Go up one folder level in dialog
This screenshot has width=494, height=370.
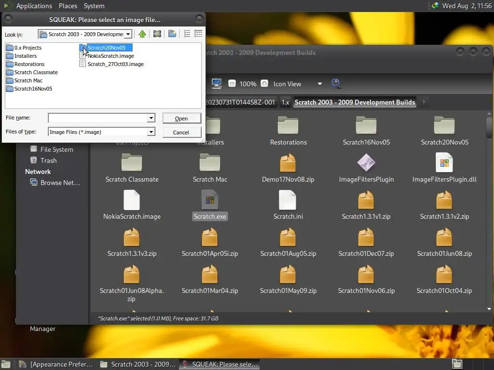point(142,34)
